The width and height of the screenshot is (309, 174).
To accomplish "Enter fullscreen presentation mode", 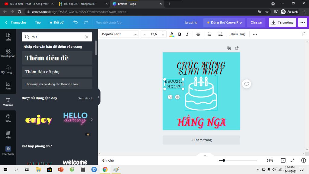I will click(292, 160).
